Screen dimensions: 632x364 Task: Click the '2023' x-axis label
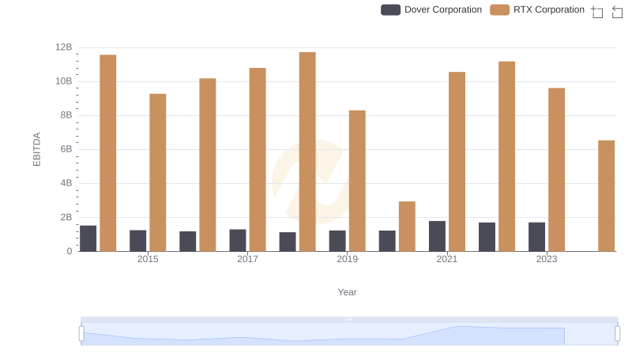point(547,259)
